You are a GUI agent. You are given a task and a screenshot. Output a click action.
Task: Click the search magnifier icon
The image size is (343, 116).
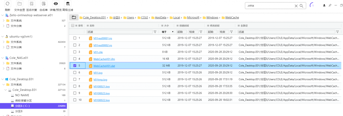301,6
